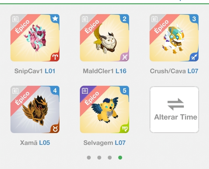The height and width of the screenshot is (169, 209).
Task: Click the R calendar icon on Selvagem card
Action: [85, 91]
